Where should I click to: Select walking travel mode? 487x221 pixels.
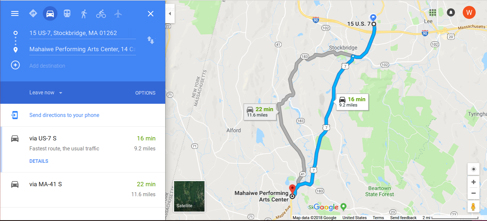click(84, 14)
